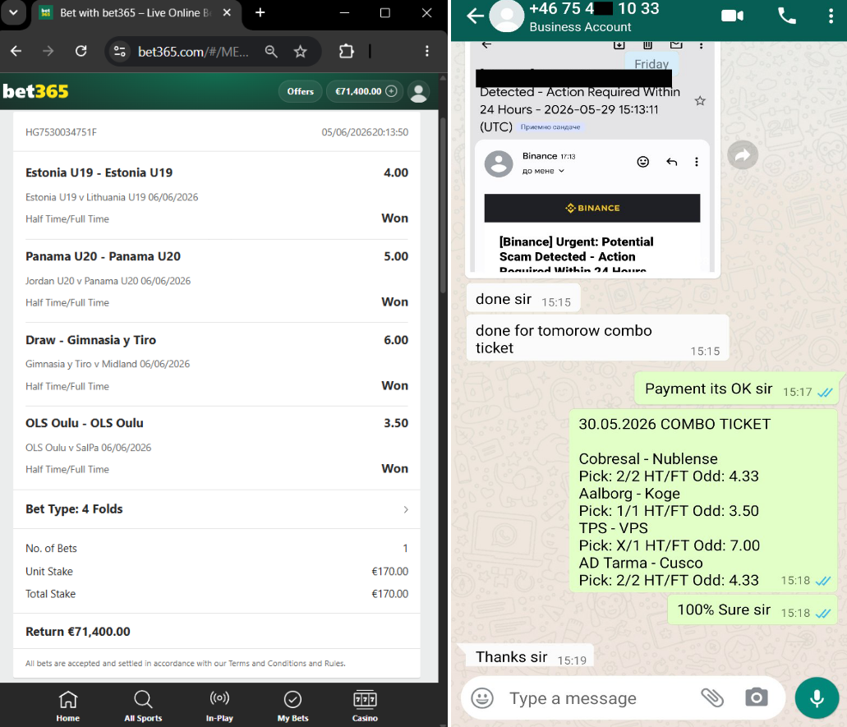The width and height of the screenshot is (847, 727).
Task: Go back in the browser
Action: click(x=16, y=51)
